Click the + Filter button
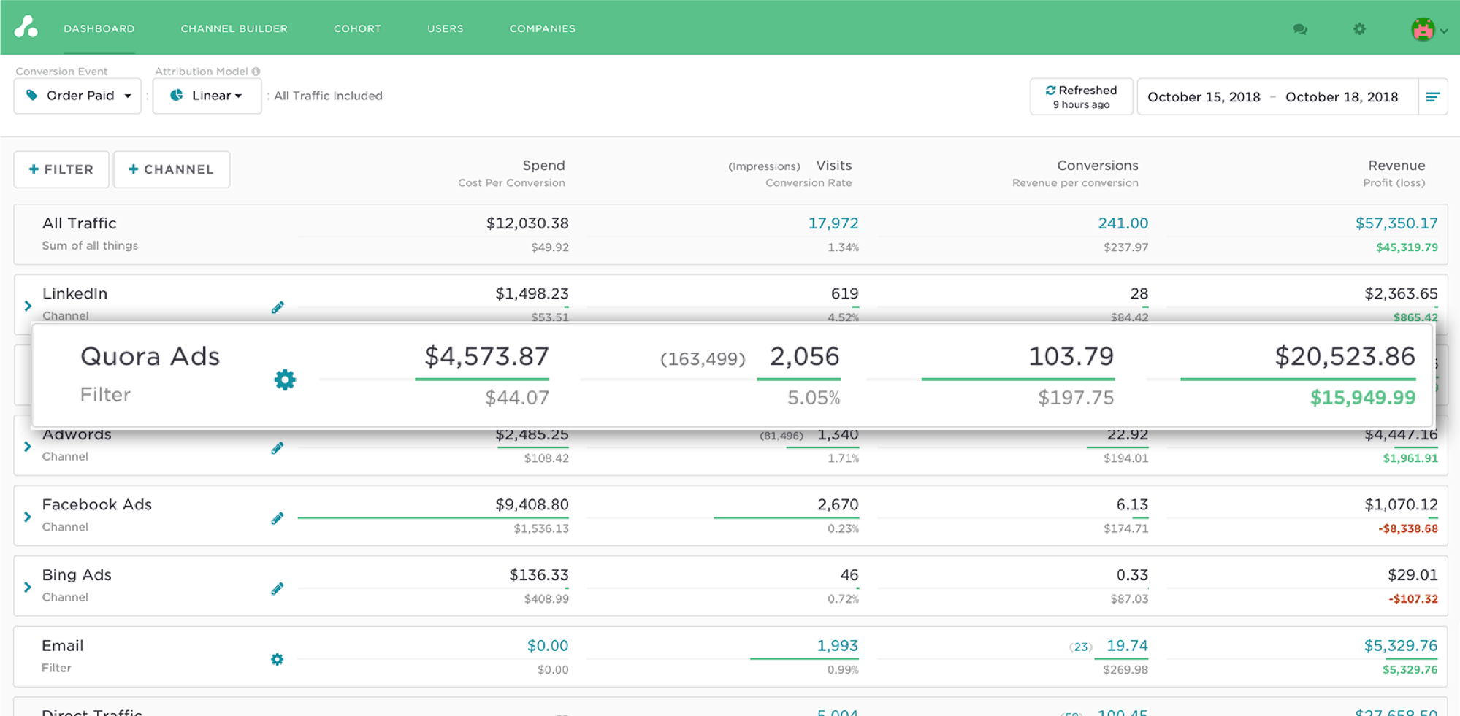 point(61,169)
